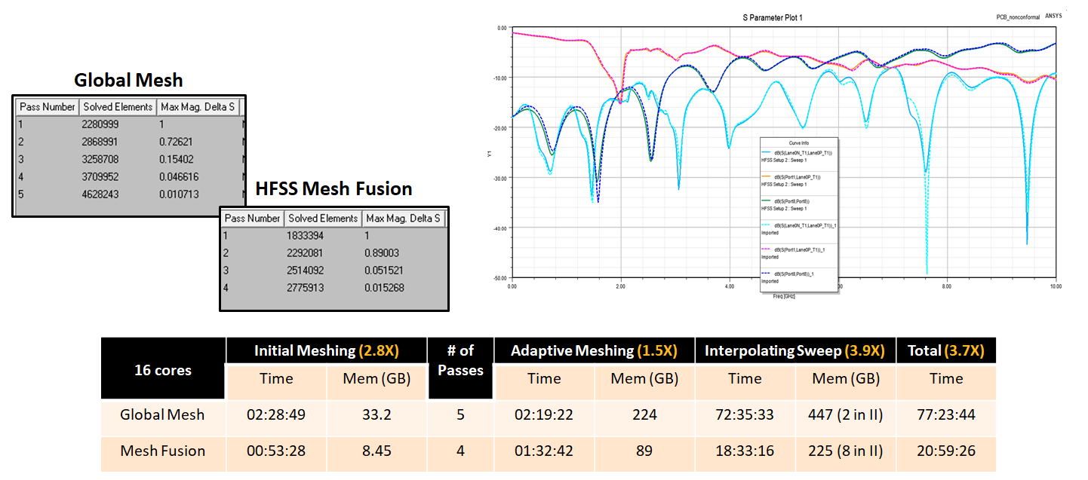Viewport: 1088px width, 480px height.
Task: Toggle visibility of dB(S(LaneON_T1,LaneOP_T1)) curve
Action: pyautogui.click(x=802, y=152)
